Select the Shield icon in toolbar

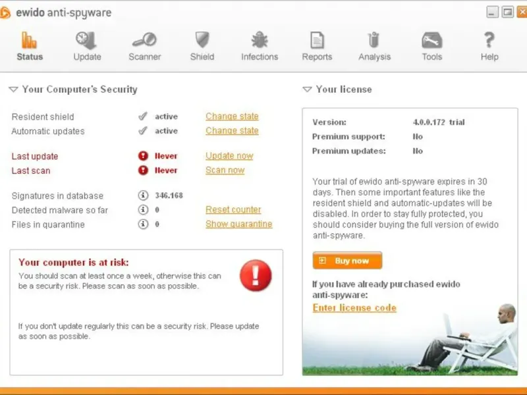click(202, 40)
